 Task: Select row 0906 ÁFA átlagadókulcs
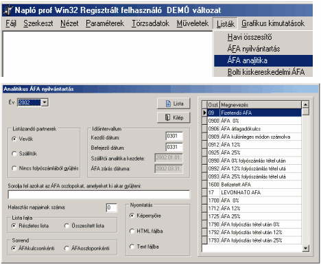tap(254, 129)
